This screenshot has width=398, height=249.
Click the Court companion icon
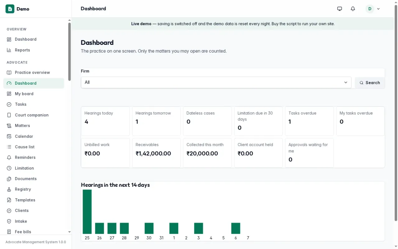9,115
